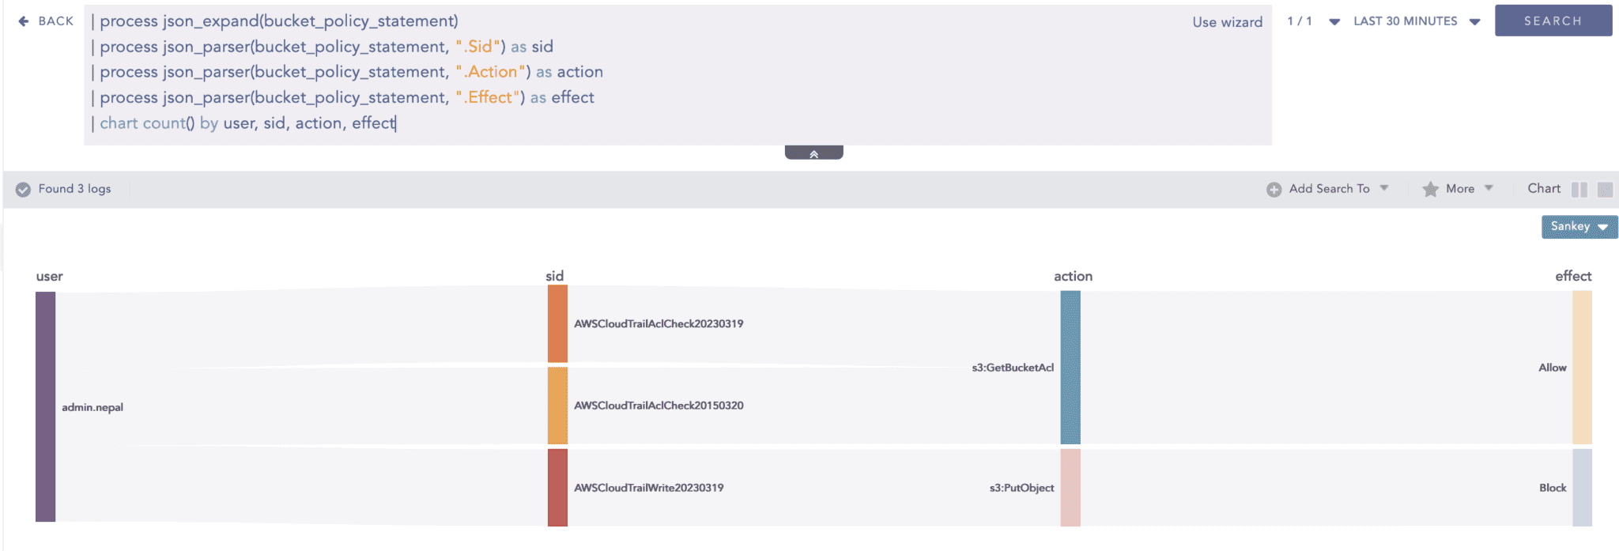Click the back arrow icon
This screenshot has height=551, width=1619.
click(24, 21)
